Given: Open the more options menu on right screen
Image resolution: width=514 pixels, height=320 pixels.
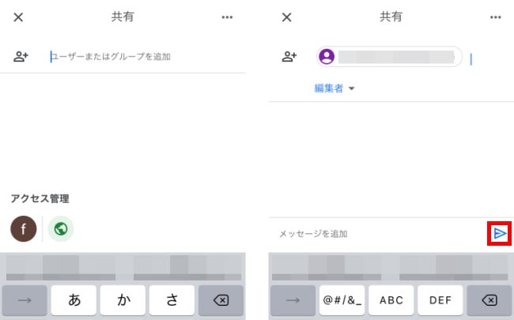Looking at the screenshot, I should 495,17.
